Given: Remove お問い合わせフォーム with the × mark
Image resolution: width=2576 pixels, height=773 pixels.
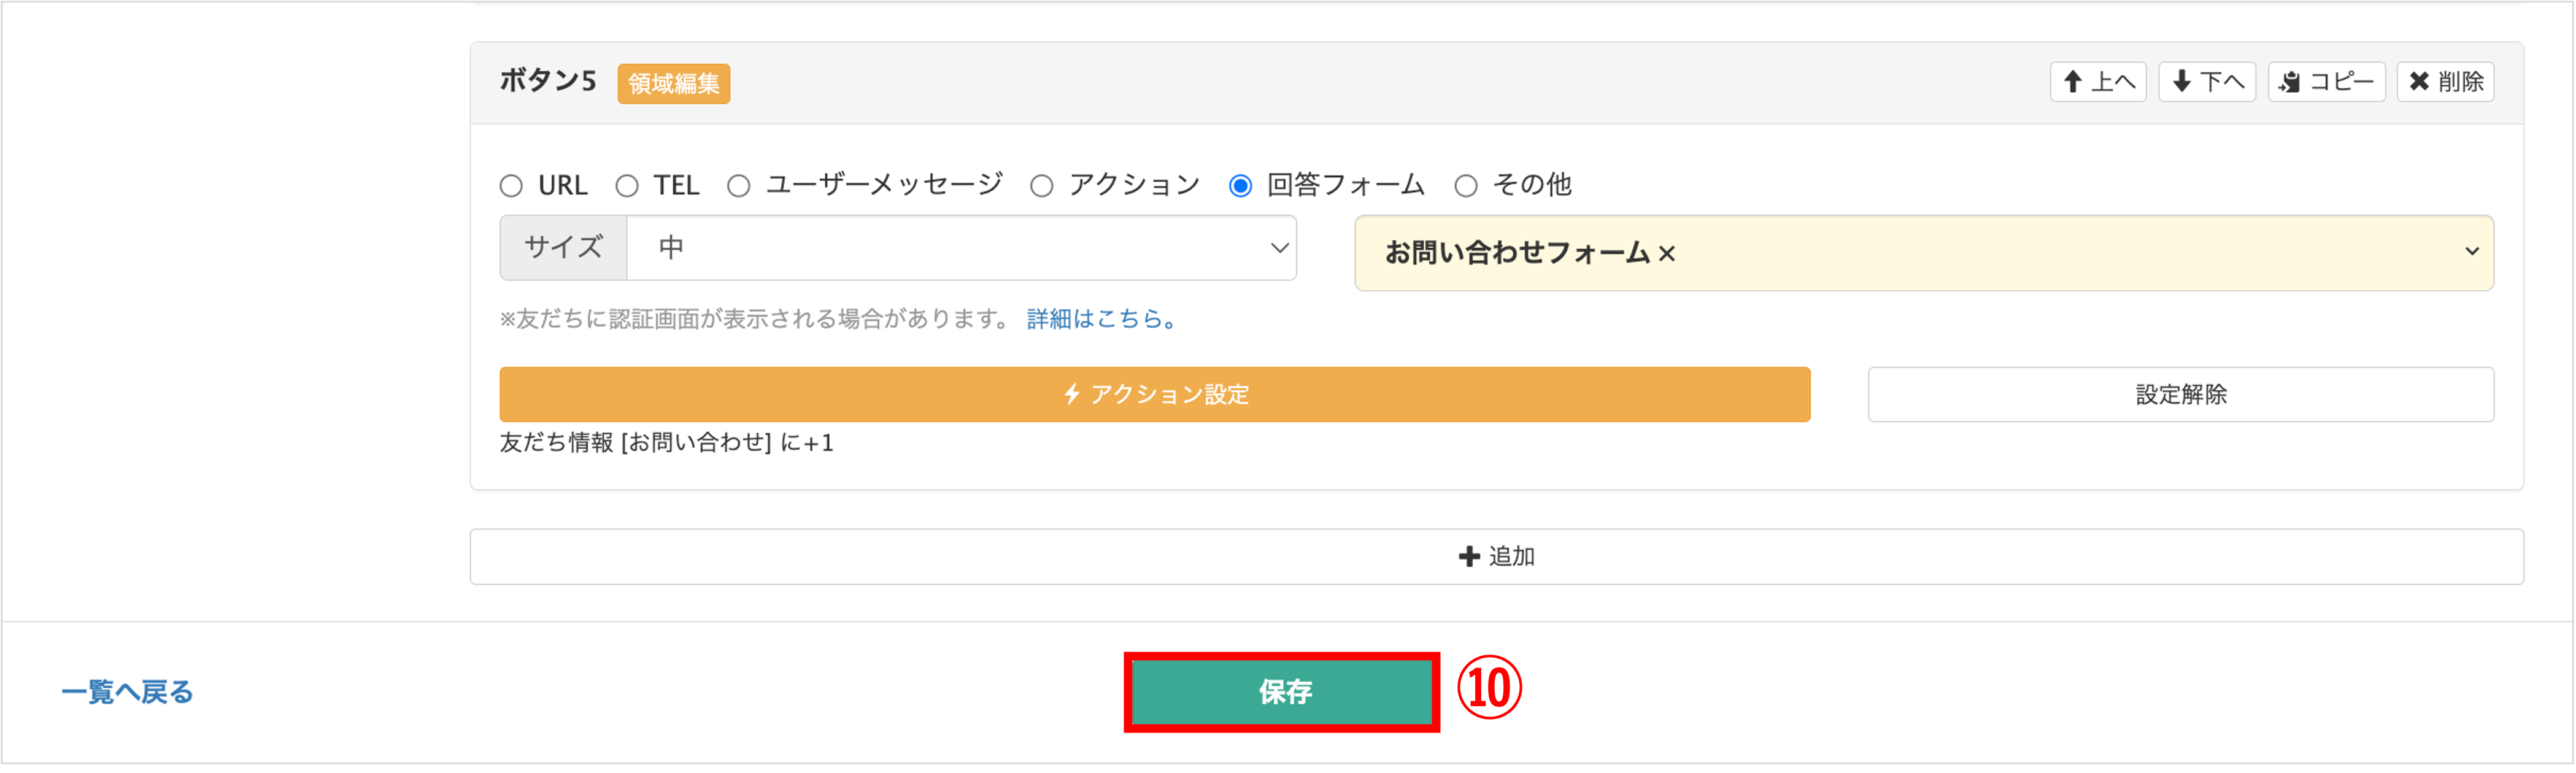Looking at the screenshot, I should tap(1667, 254).
